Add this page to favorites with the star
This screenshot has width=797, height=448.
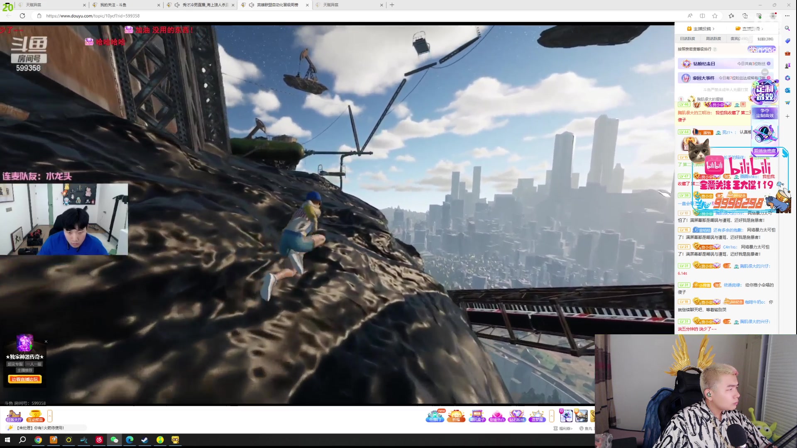pyautogui.click(x=715, y=16)
